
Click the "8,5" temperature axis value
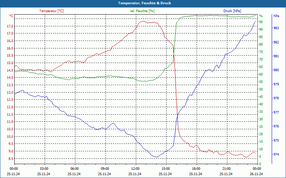[x=11, y=159]
